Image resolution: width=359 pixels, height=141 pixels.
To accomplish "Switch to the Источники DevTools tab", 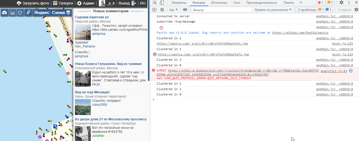I will (x=219, y=3).
